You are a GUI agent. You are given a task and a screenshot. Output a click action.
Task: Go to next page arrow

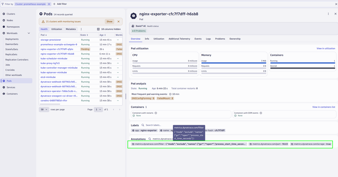pyautogui.click(x=120, y=110)
